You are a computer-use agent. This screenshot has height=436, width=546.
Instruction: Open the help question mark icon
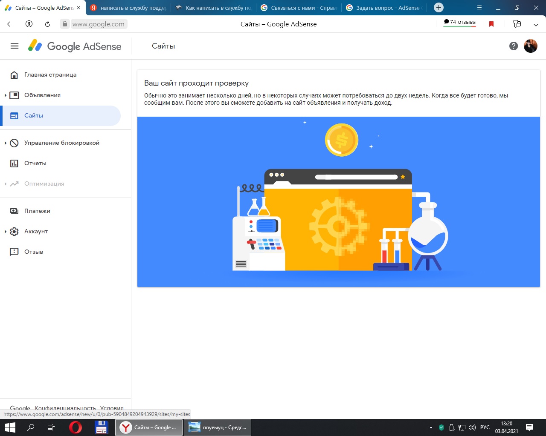[514, 46]
